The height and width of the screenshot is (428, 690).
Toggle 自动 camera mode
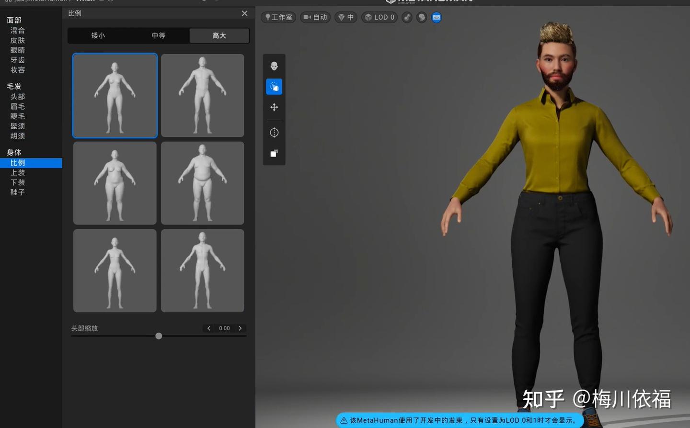point(315,17)
